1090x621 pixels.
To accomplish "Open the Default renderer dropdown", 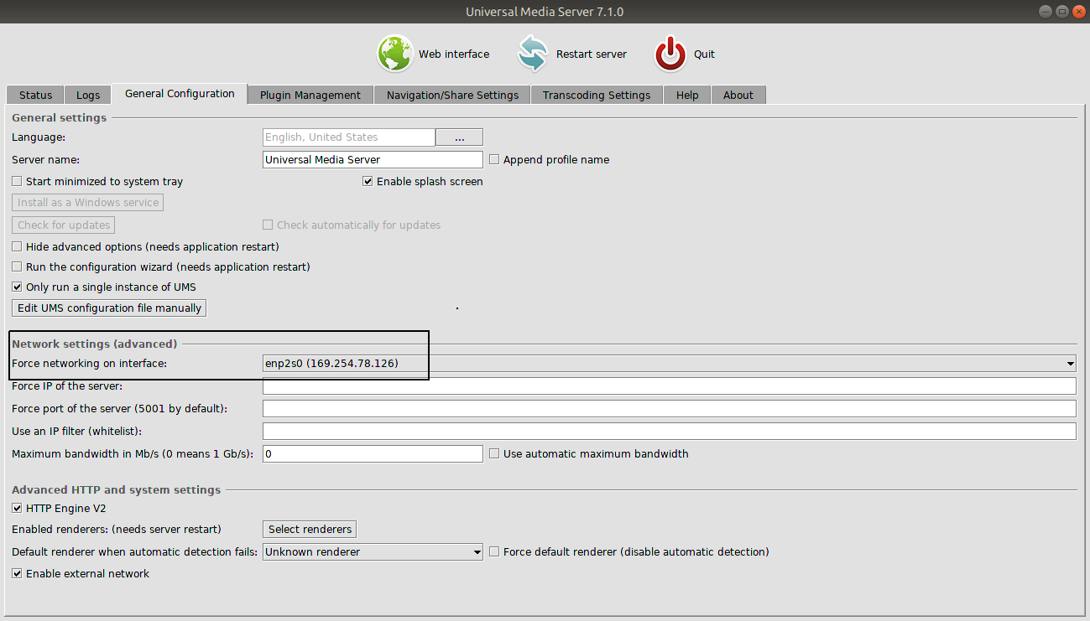I will (373, 551).
